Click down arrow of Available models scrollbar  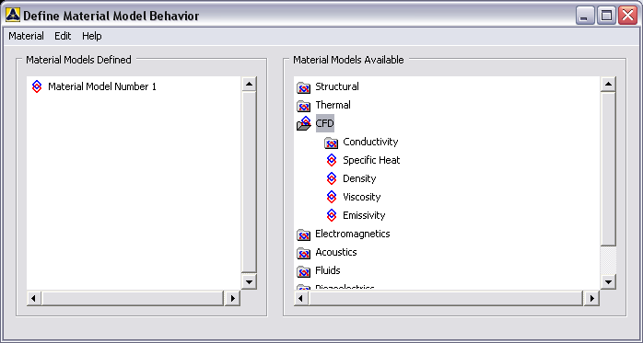click(x=608, y=281)
